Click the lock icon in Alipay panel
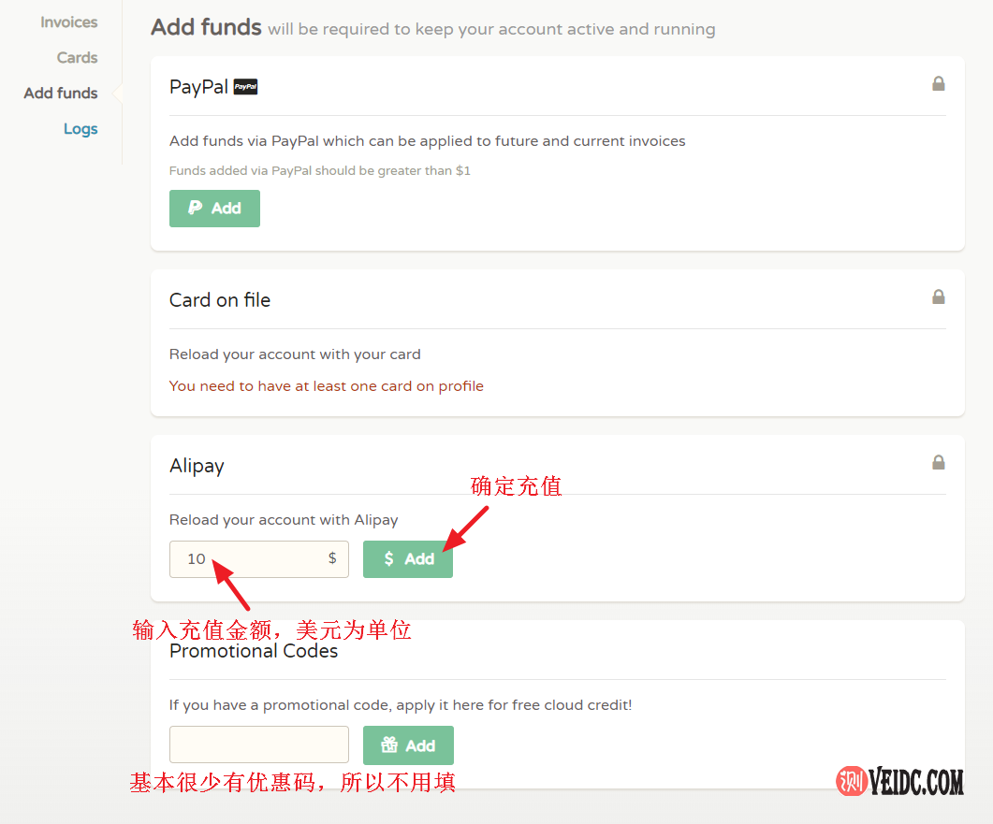 pos(939,463)
